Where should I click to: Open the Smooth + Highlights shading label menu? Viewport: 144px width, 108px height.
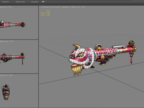[62, 7]
